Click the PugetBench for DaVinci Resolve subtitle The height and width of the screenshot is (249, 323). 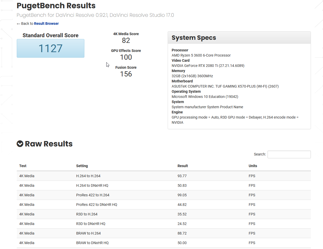(95, 15)
